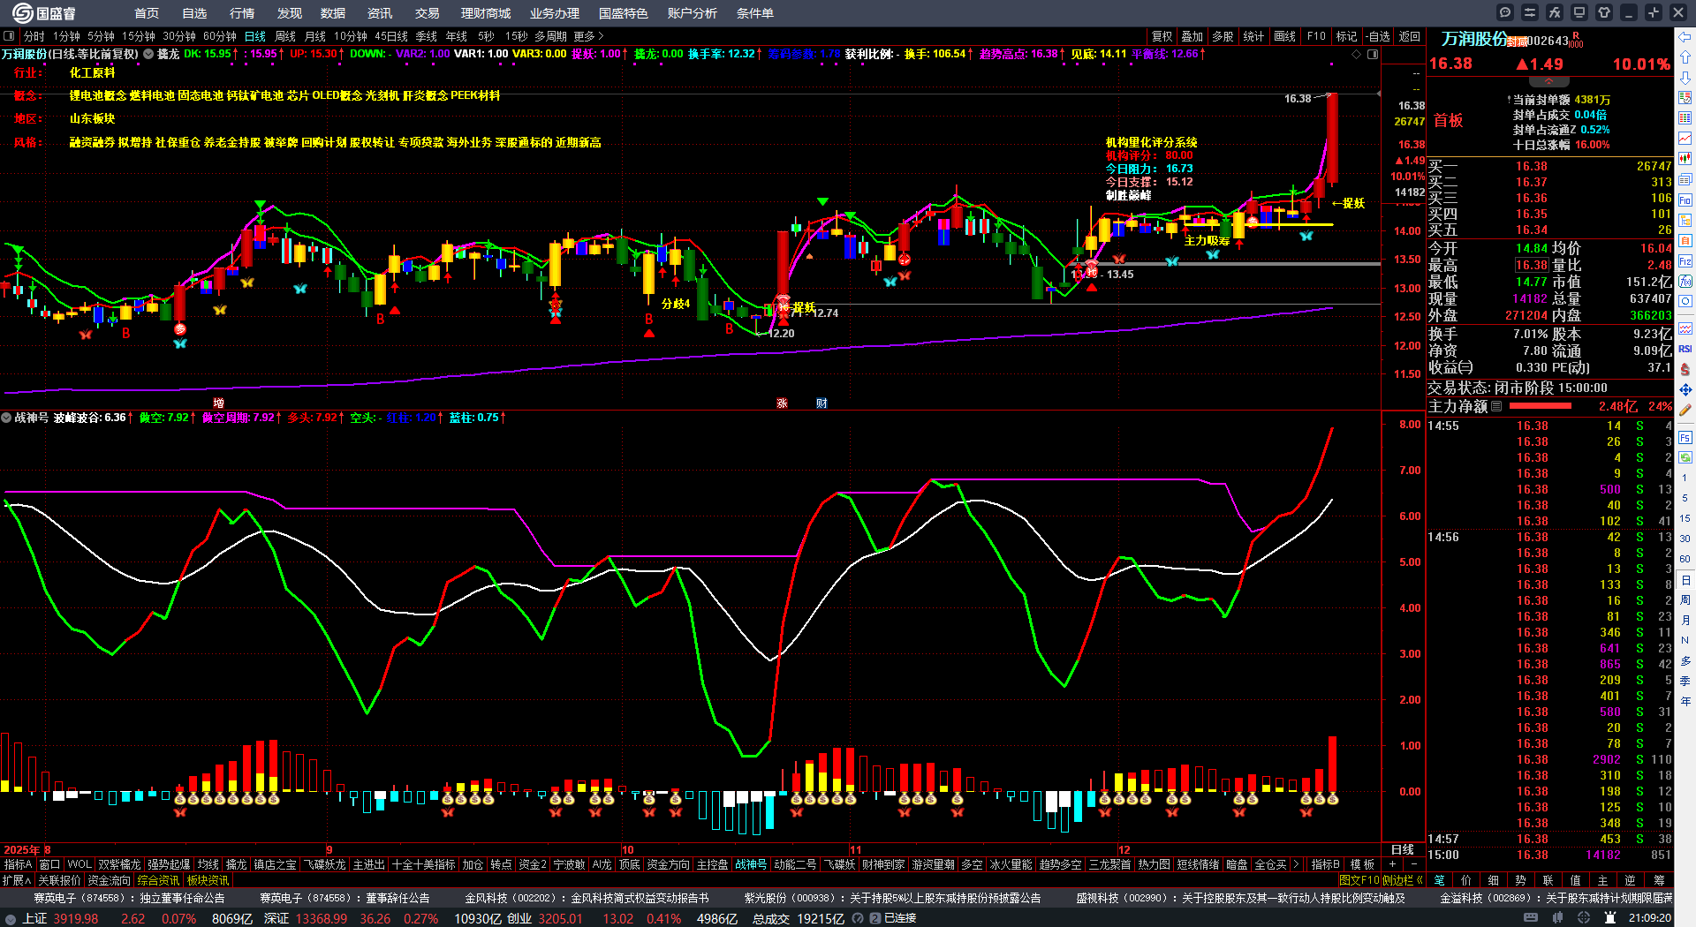Open the 行情 menu
This screenshot has width=1696, height=927.
tap(242, 13)
